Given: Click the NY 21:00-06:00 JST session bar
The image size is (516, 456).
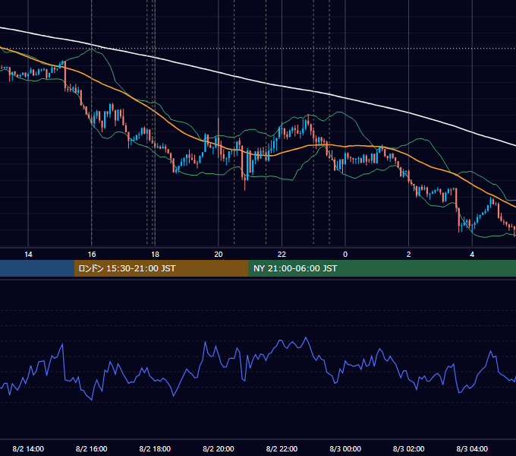Looking at the screenshot, I should coord(382,268).
